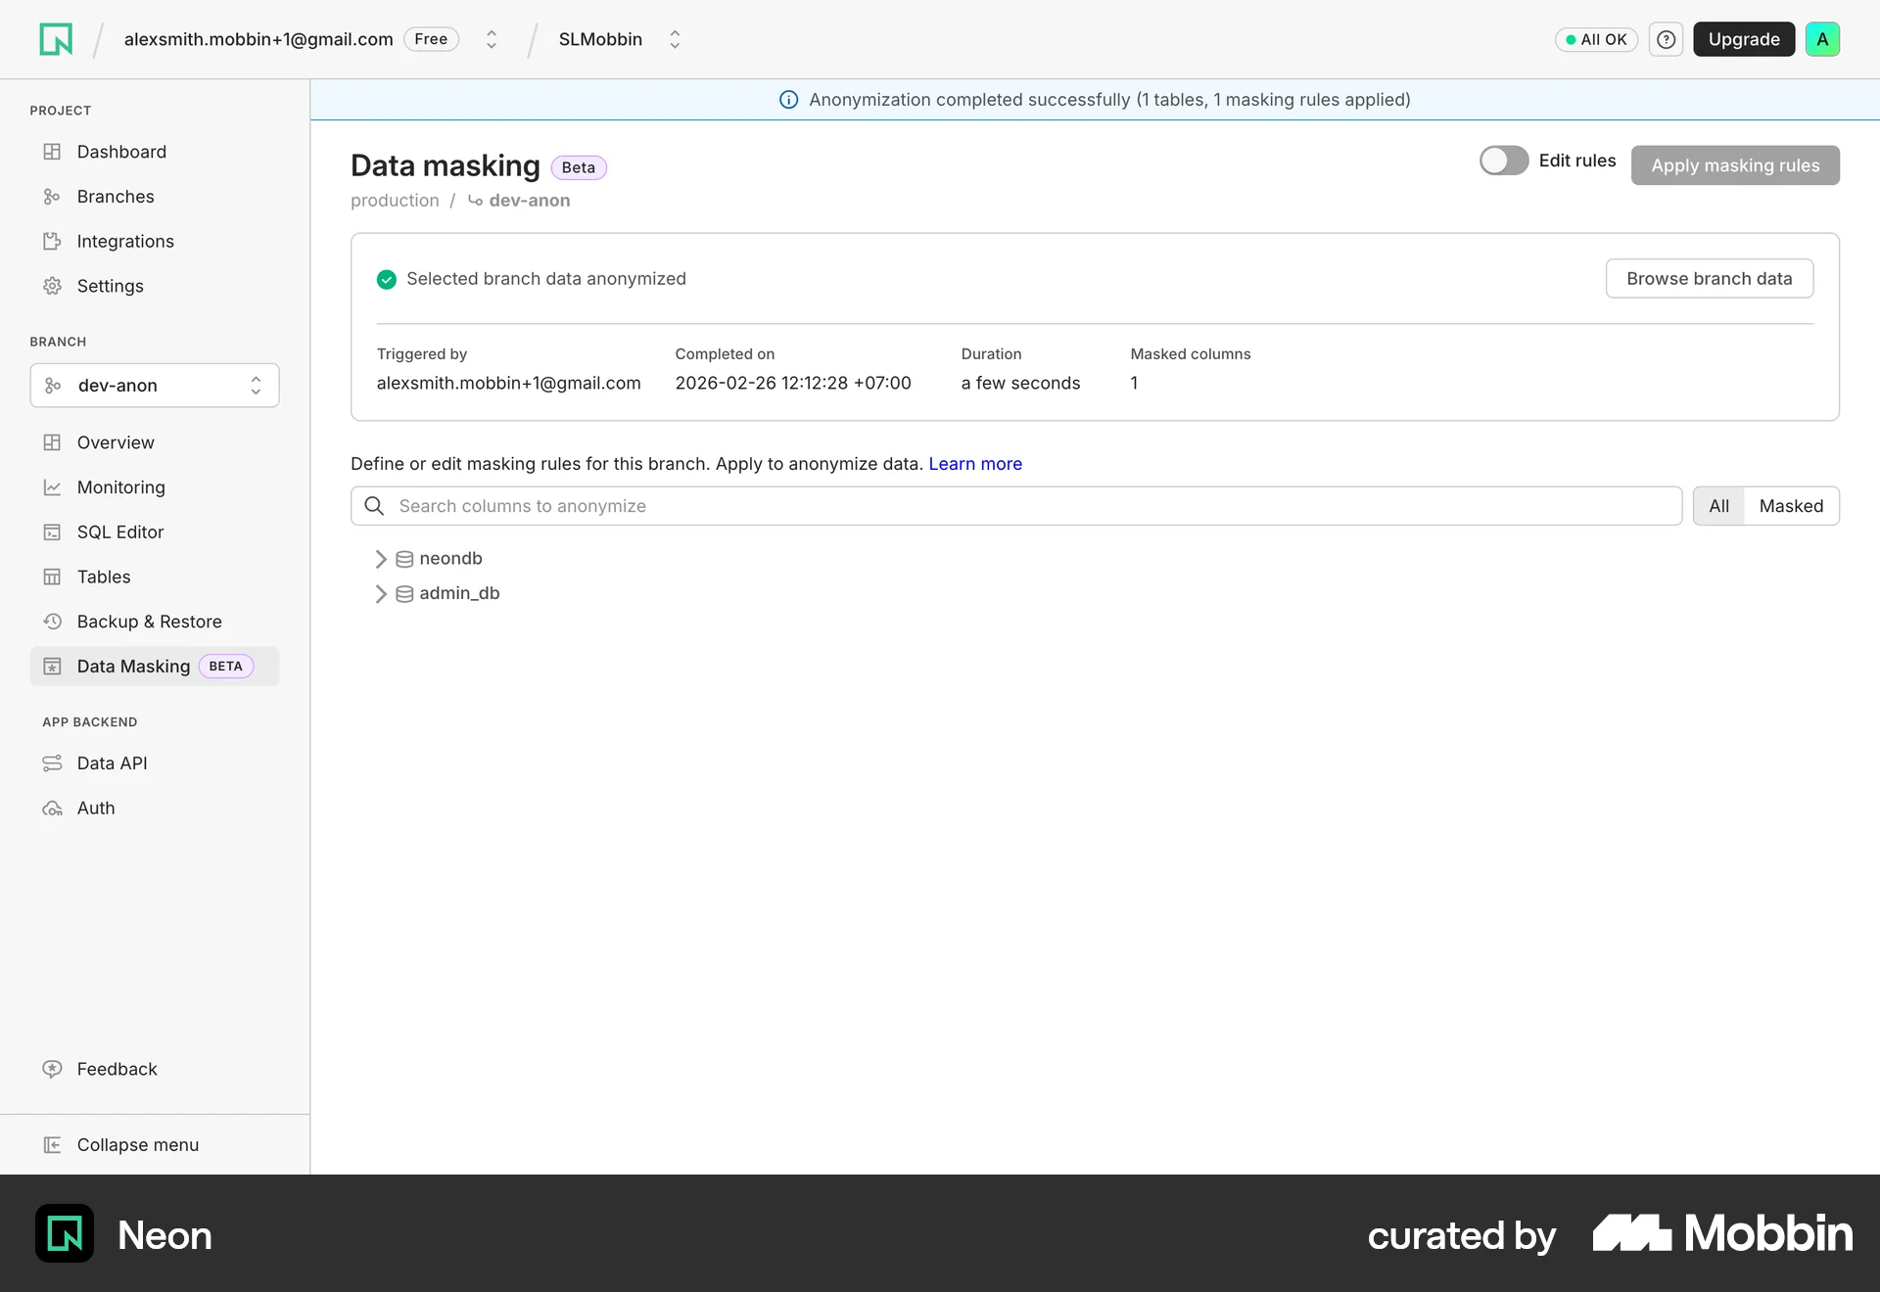Click the Collapse menu arrow icon

pos(52,1145)
